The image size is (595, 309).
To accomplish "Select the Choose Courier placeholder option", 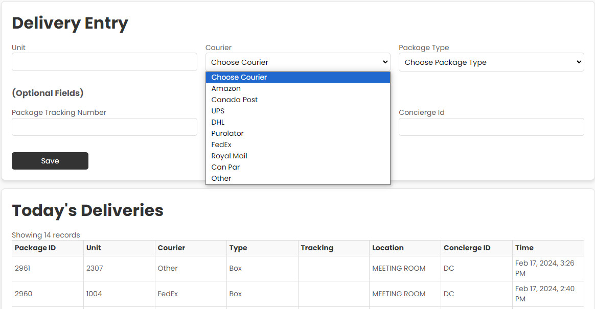I will tap(239, 77).
